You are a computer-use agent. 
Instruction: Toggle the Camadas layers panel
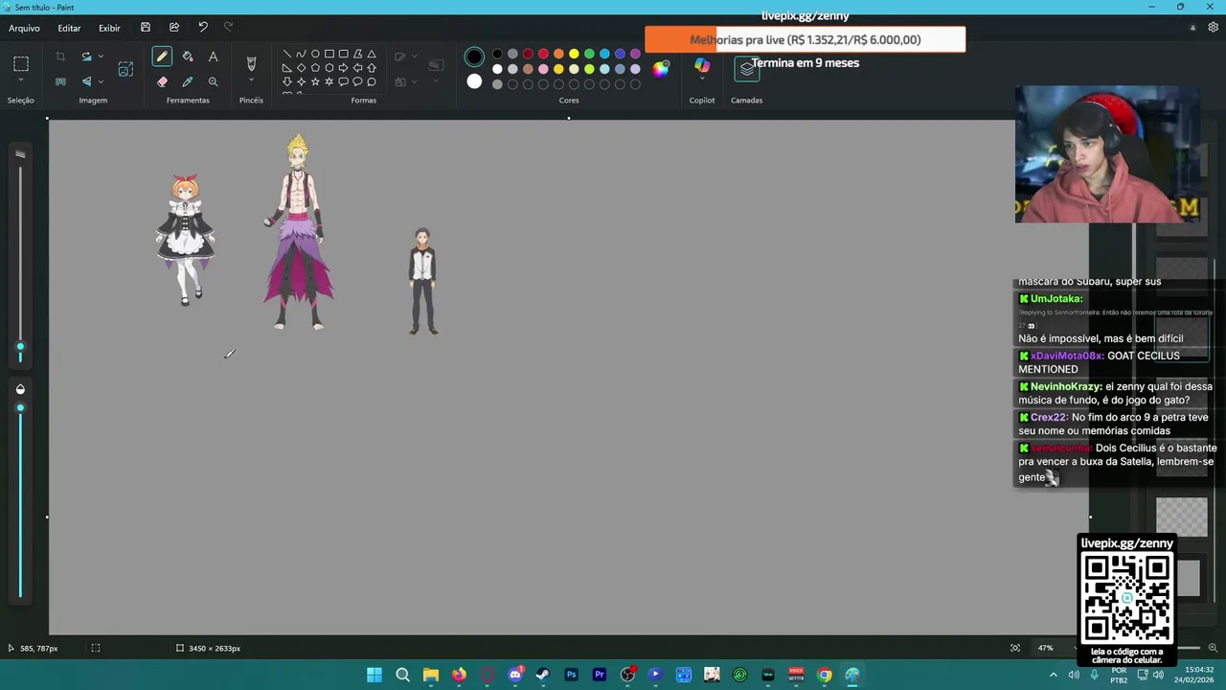pyautogui.click(x=746, y=69)
